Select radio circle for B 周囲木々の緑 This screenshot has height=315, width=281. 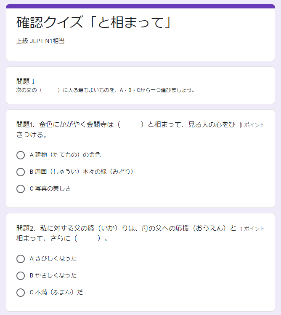[21, 172]
